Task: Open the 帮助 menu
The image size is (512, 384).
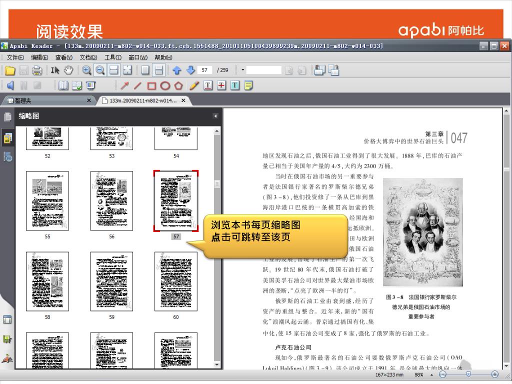Action: pyautogui.click(x=163, y=57)
